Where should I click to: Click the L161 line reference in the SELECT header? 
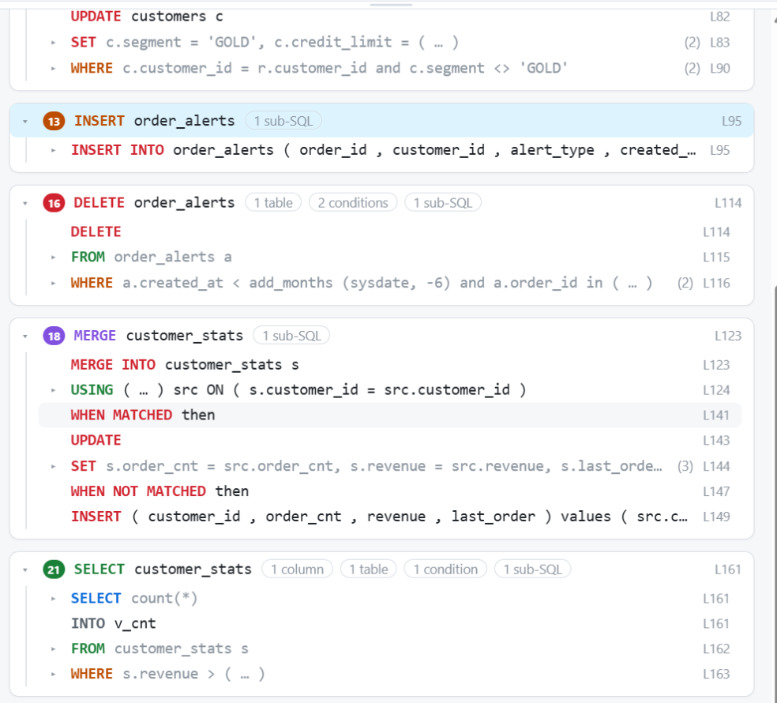point(728,570)
